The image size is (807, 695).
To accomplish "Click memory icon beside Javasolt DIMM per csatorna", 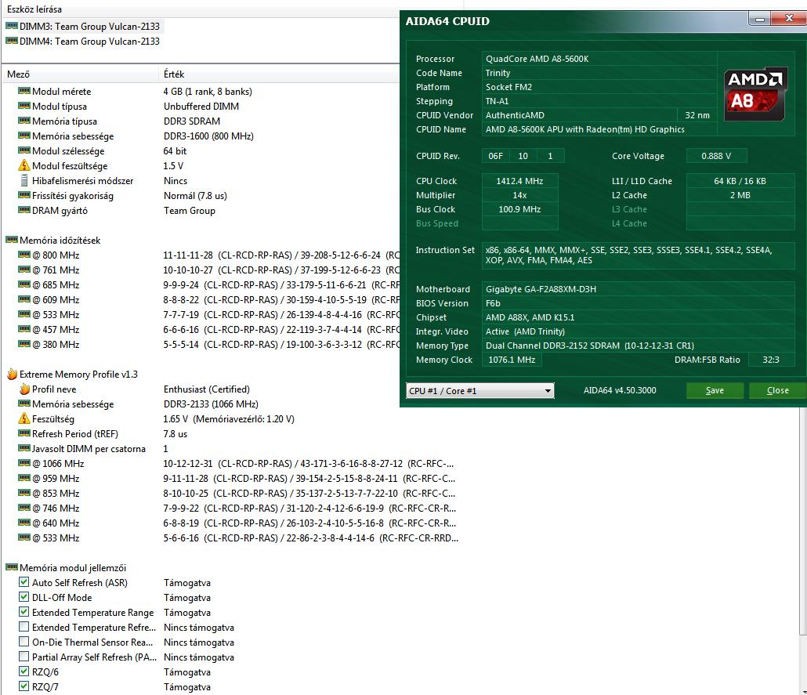I will coord(24,448).
